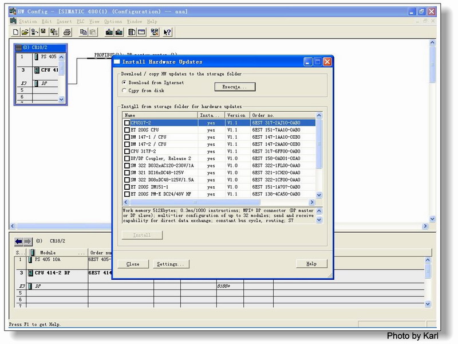The image size is (458, 344).
Task: Open the Insert menu
Action: 64,21
